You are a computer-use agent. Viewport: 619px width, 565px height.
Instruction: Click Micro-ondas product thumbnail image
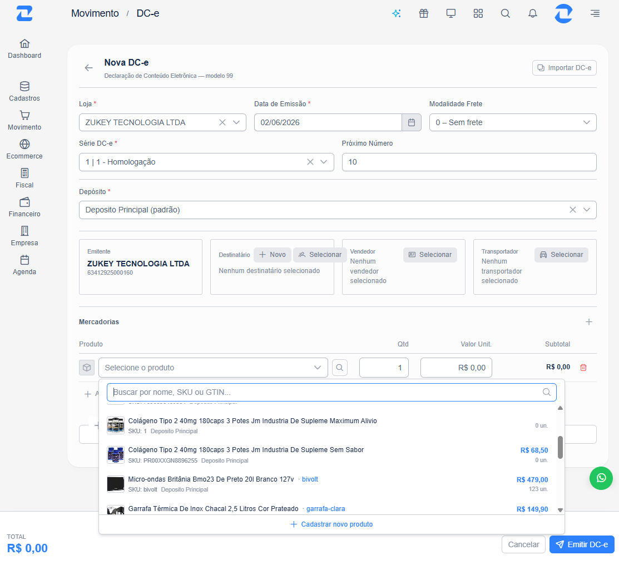(116, 484)
